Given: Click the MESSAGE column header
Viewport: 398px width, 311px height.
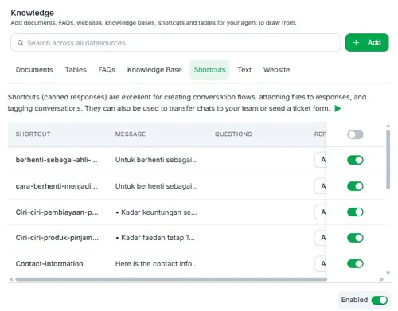Looking at the screenshot, I should (131, 134).
